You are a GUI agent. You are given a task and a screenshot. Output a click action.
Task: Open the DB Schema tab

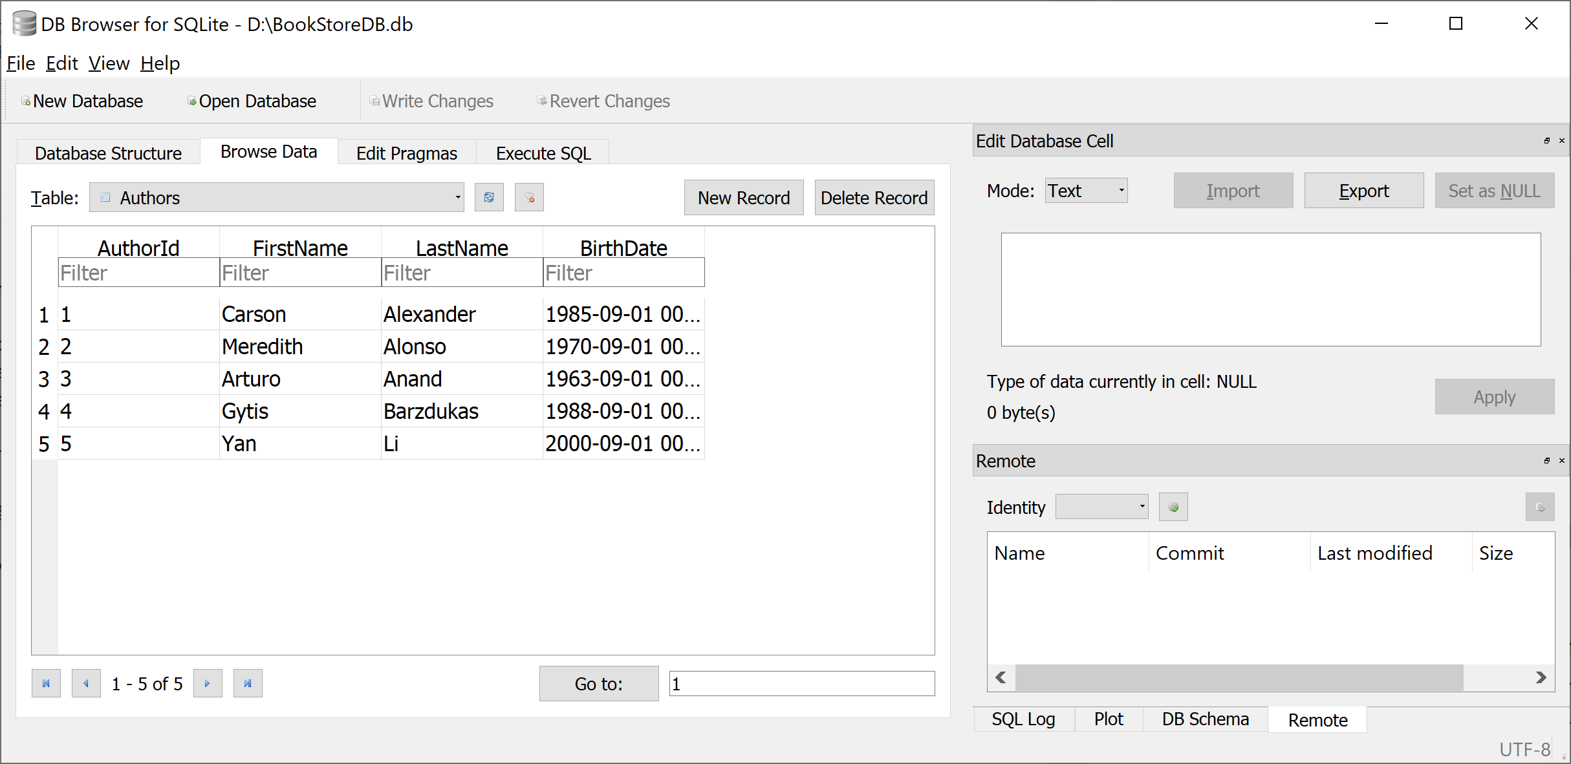(x=1205, y=719)
